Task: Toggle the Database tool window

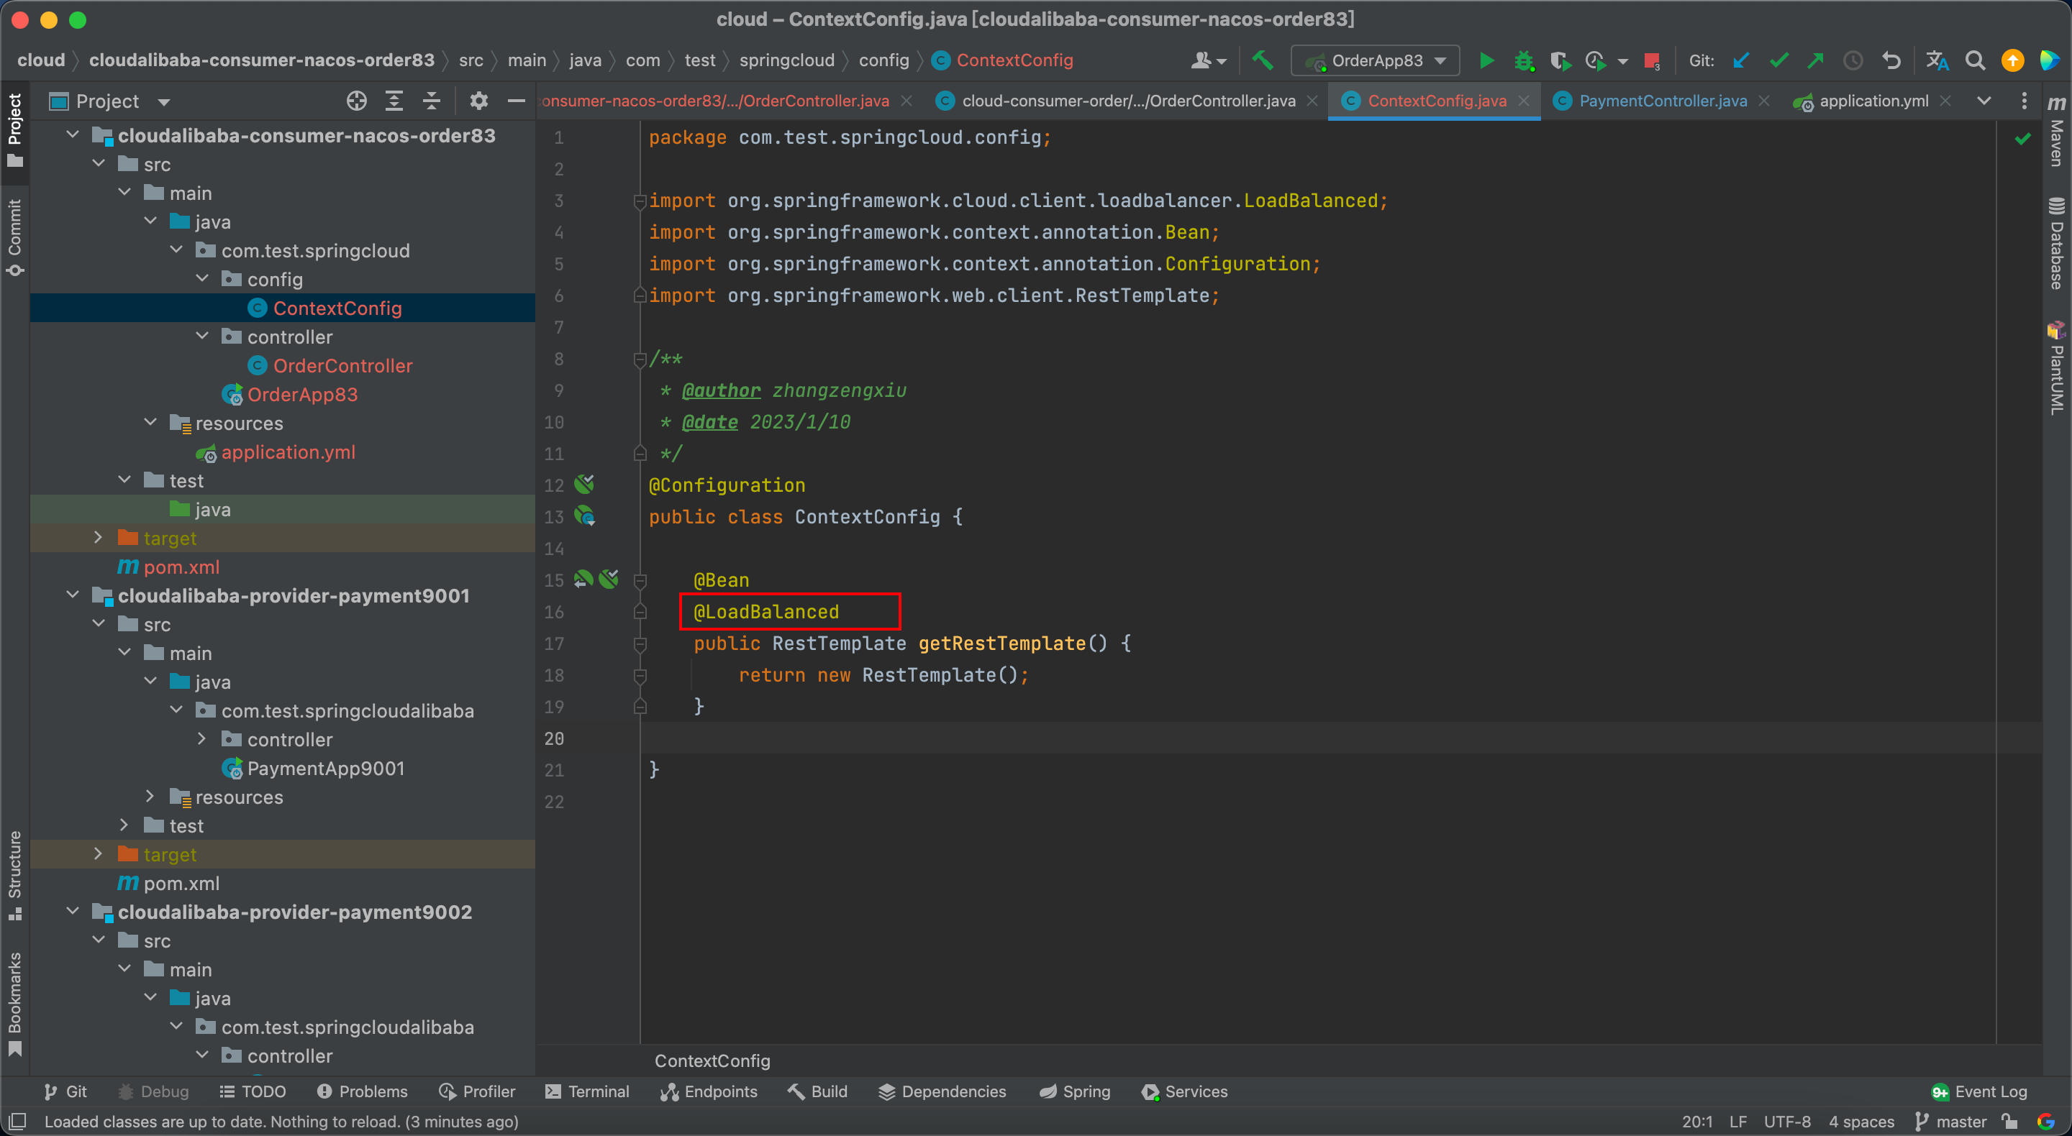Action: 2056,243
